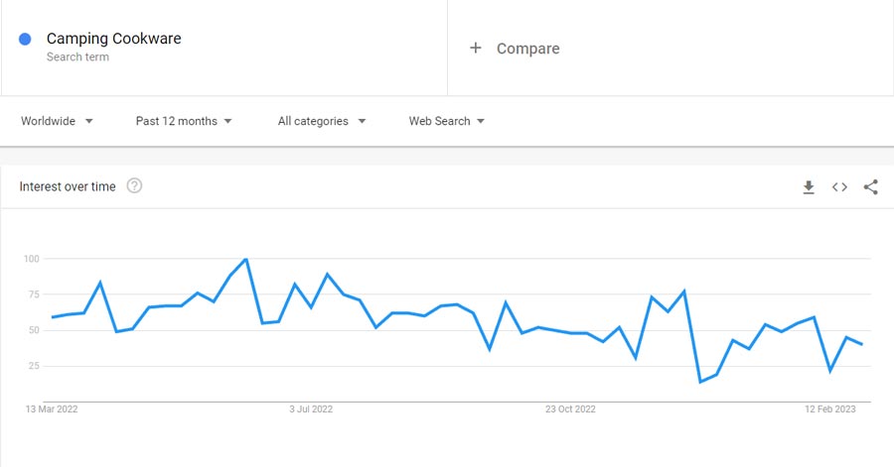
Task: Click the Compare text to add term
Action: pos(527,49)
